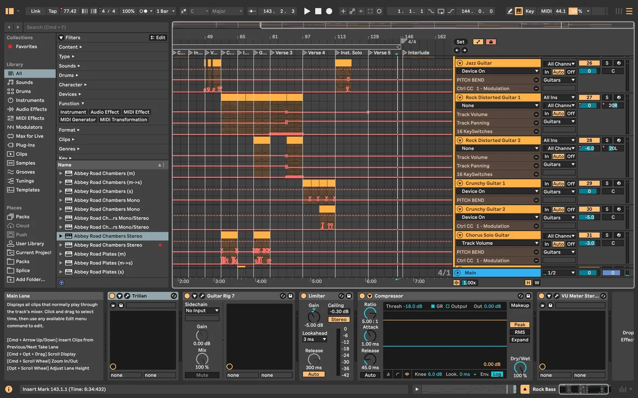Adjust the Limiter Gain knob
This screenshot has width=638, height=398.
(x=314, y=316)
